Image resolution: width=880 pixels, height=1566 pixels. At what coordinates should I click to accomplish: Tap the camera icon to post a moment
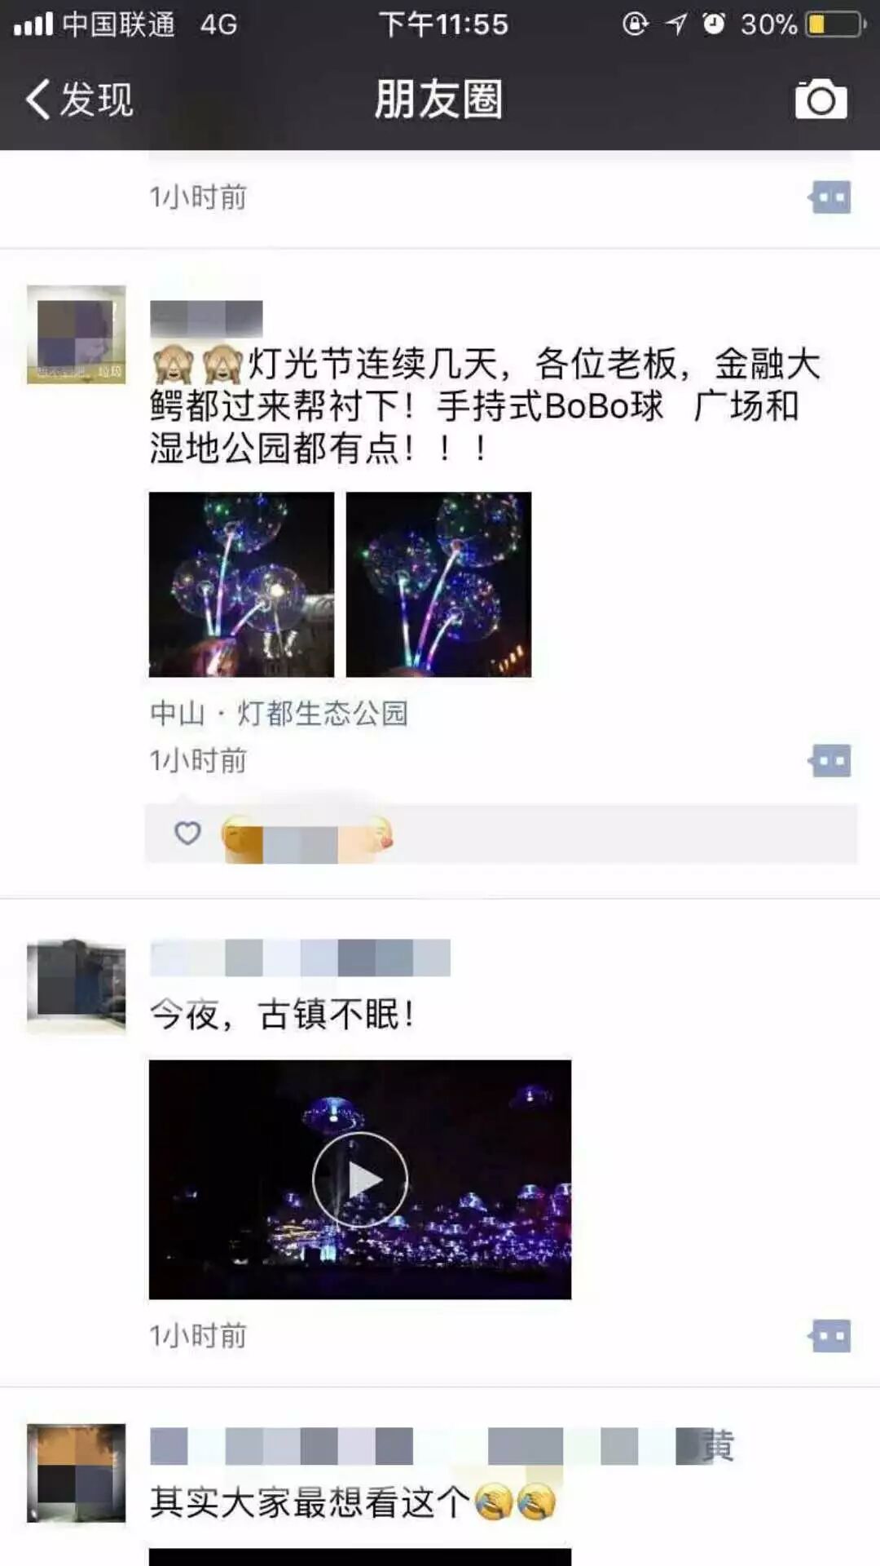pyautogui.click(x=821, y=100)
